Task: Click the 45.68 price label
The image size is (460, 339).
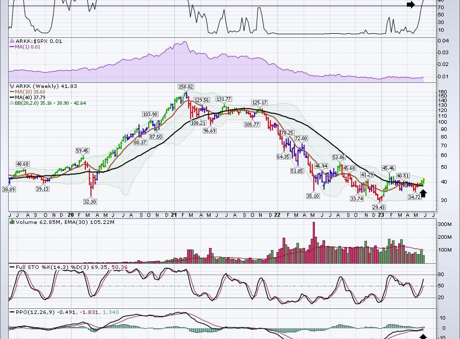Action: (349, 168)
